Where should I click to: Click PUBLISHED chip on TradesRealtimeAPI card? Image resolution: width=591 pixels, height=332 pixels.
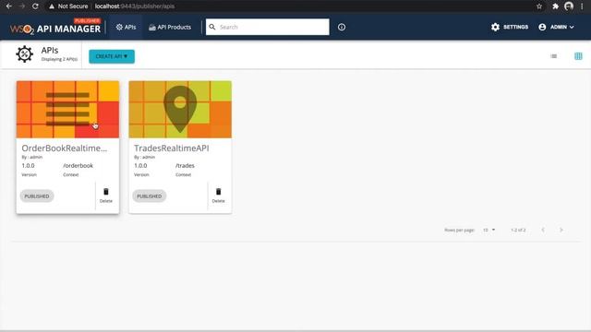point(150,196)
